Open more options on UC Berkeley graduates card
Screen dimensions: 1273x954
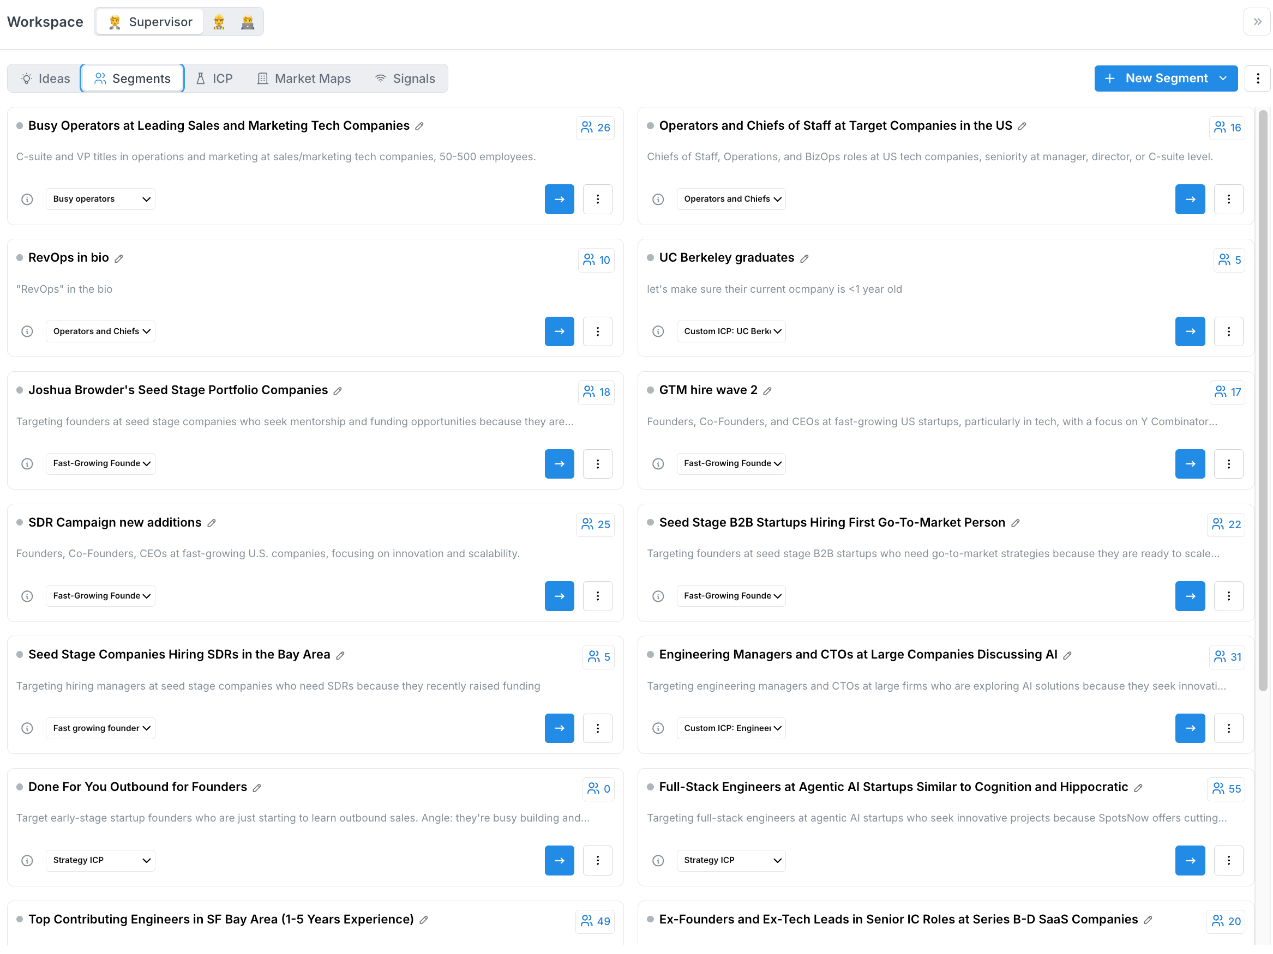click(x=1228, y=331)
